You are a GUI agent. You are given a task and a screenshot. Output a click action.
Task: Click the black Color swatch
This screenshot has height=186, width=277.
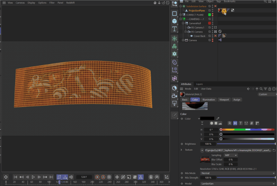(x=207, y=118)
